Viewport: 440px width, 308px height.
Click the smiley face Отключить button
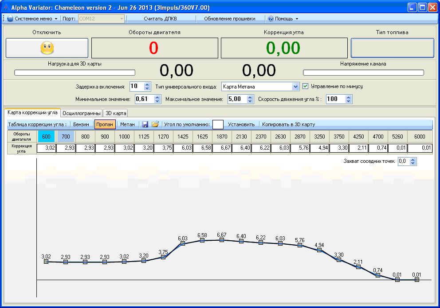(x=47, y=48)
